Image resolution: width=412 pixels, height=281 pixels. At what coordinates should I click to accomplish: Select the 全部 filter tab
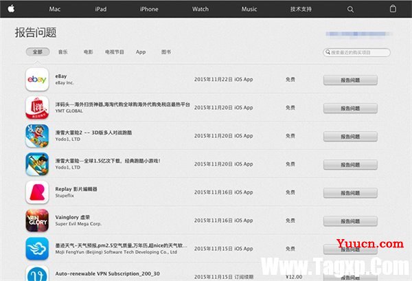(x=38, y=52)
